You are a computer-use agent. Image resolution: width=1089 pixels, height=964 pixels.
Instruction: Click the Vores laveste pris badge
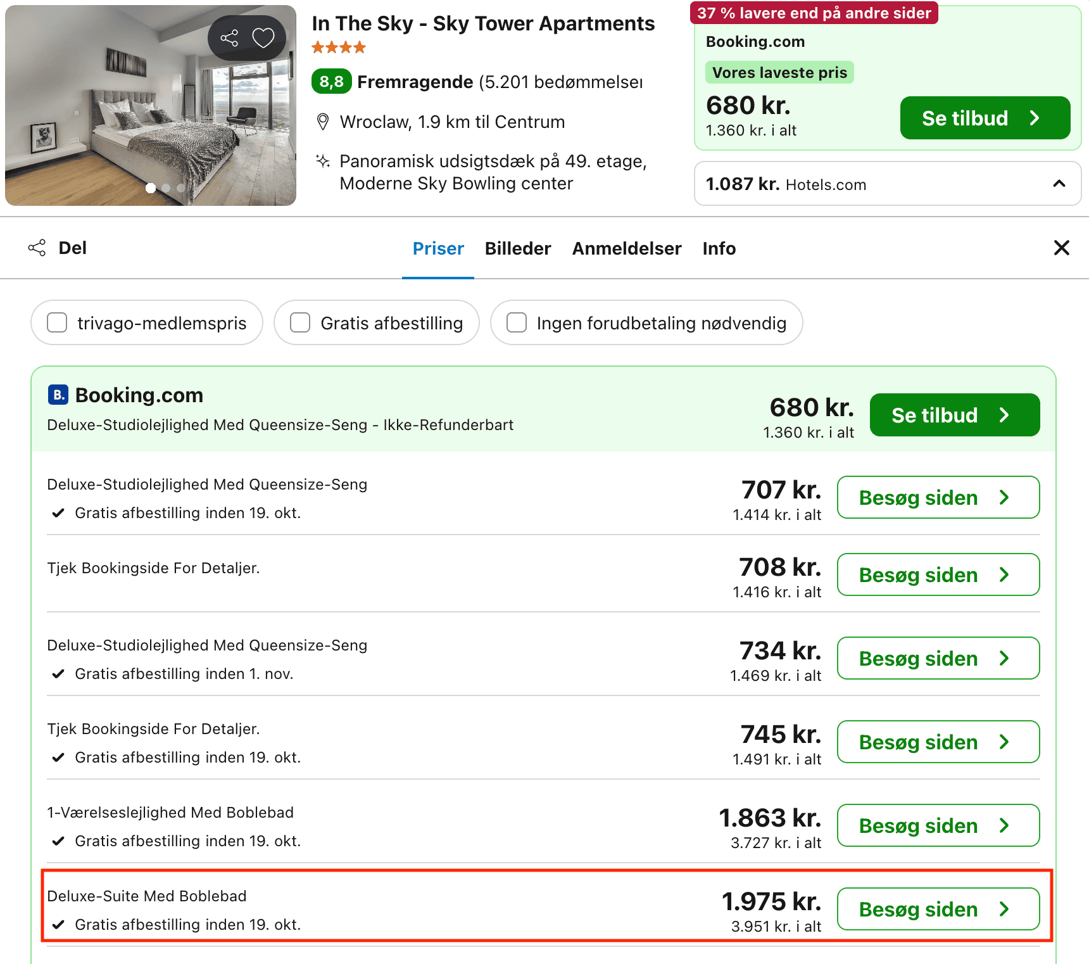tap(780, 72)
